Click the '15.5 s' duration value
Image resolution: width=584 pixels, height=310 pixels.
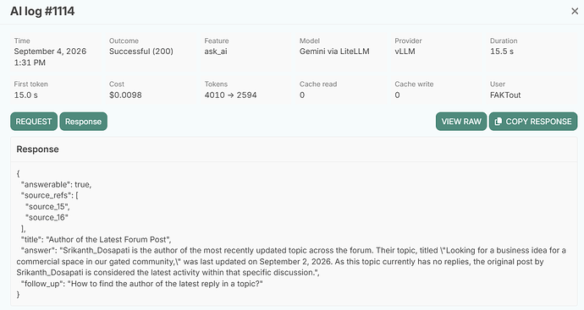click(x=502, y=52)
